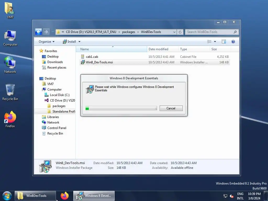Open the Explorer help icon
Image resolution: width=268 pixels, height=201 pixels.
pos(233,42)
